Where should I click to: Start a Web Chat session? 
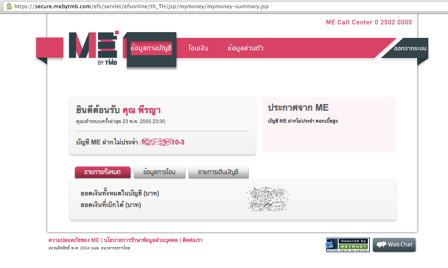394,245
